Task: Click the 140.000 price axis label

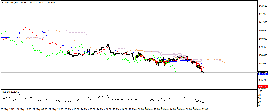Action: click(262, 39)
